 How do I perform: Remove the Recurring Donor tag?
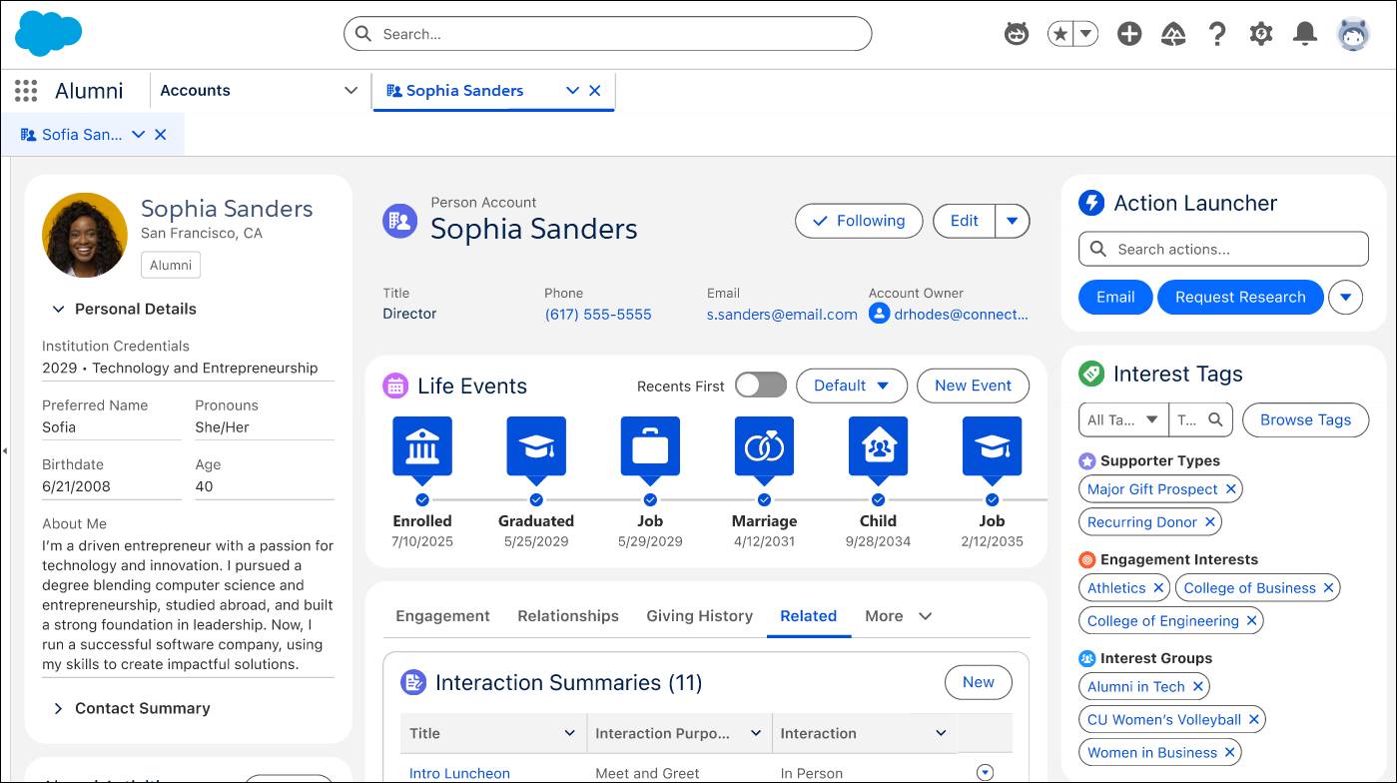[1210, 522]
